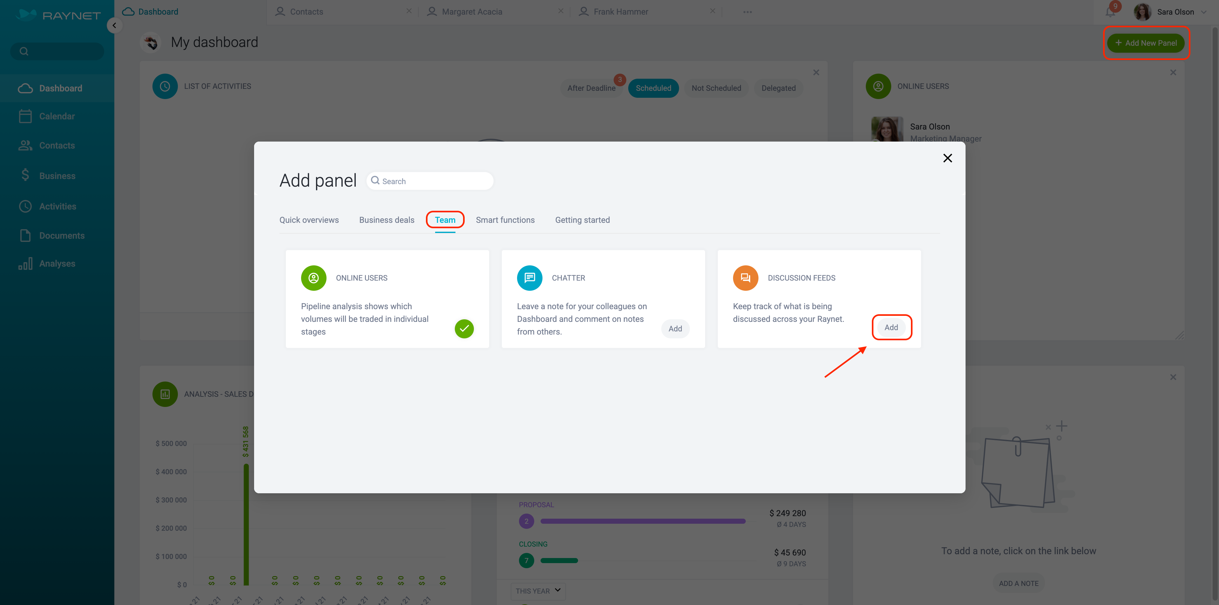Click the Calendar icon in the sidebar
Image resolution: width=1219 pixels, height=605 pixels.
(25, 116)
